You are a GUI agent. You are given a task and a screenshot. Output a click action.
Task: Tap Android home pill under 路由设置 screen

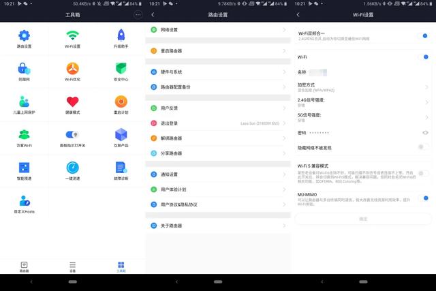tap(218, 282)
